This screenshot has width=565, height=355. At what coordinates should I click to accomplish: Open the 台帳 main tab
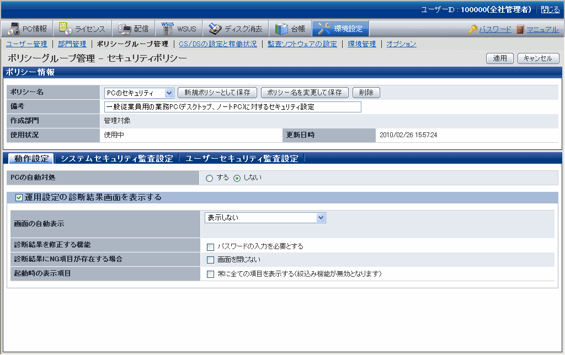(x=290, y=29)
